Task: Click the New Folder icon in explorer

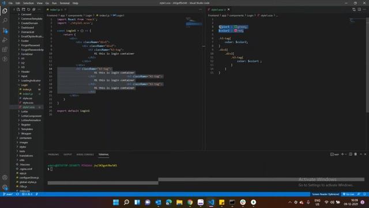Action: (x=23, y=9)
